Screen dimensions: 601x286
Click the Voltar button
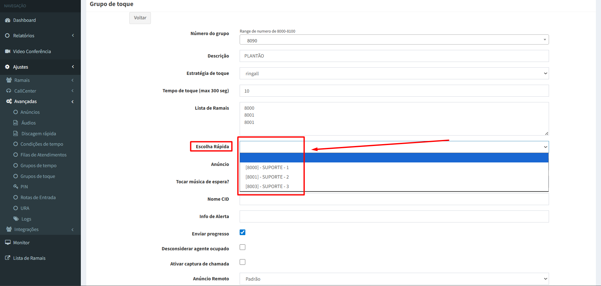140,18
